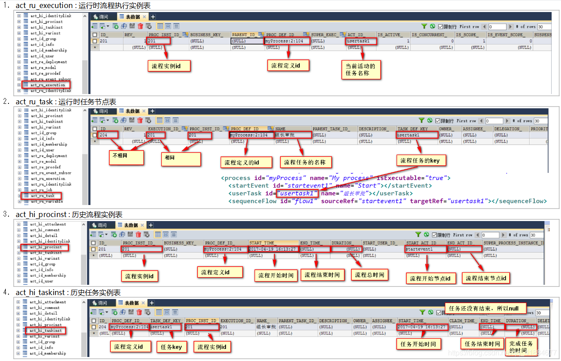This screenshot has height=361, width=561.
Task: Save changes in act_hi_taskinst panel toolbar
Action: tap(132, 312)
